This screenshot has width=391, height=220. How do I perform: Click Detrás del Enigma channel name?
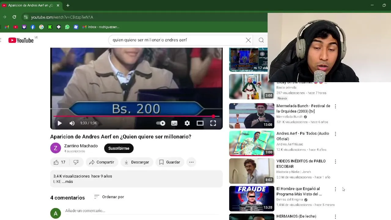tap(290, 200)
